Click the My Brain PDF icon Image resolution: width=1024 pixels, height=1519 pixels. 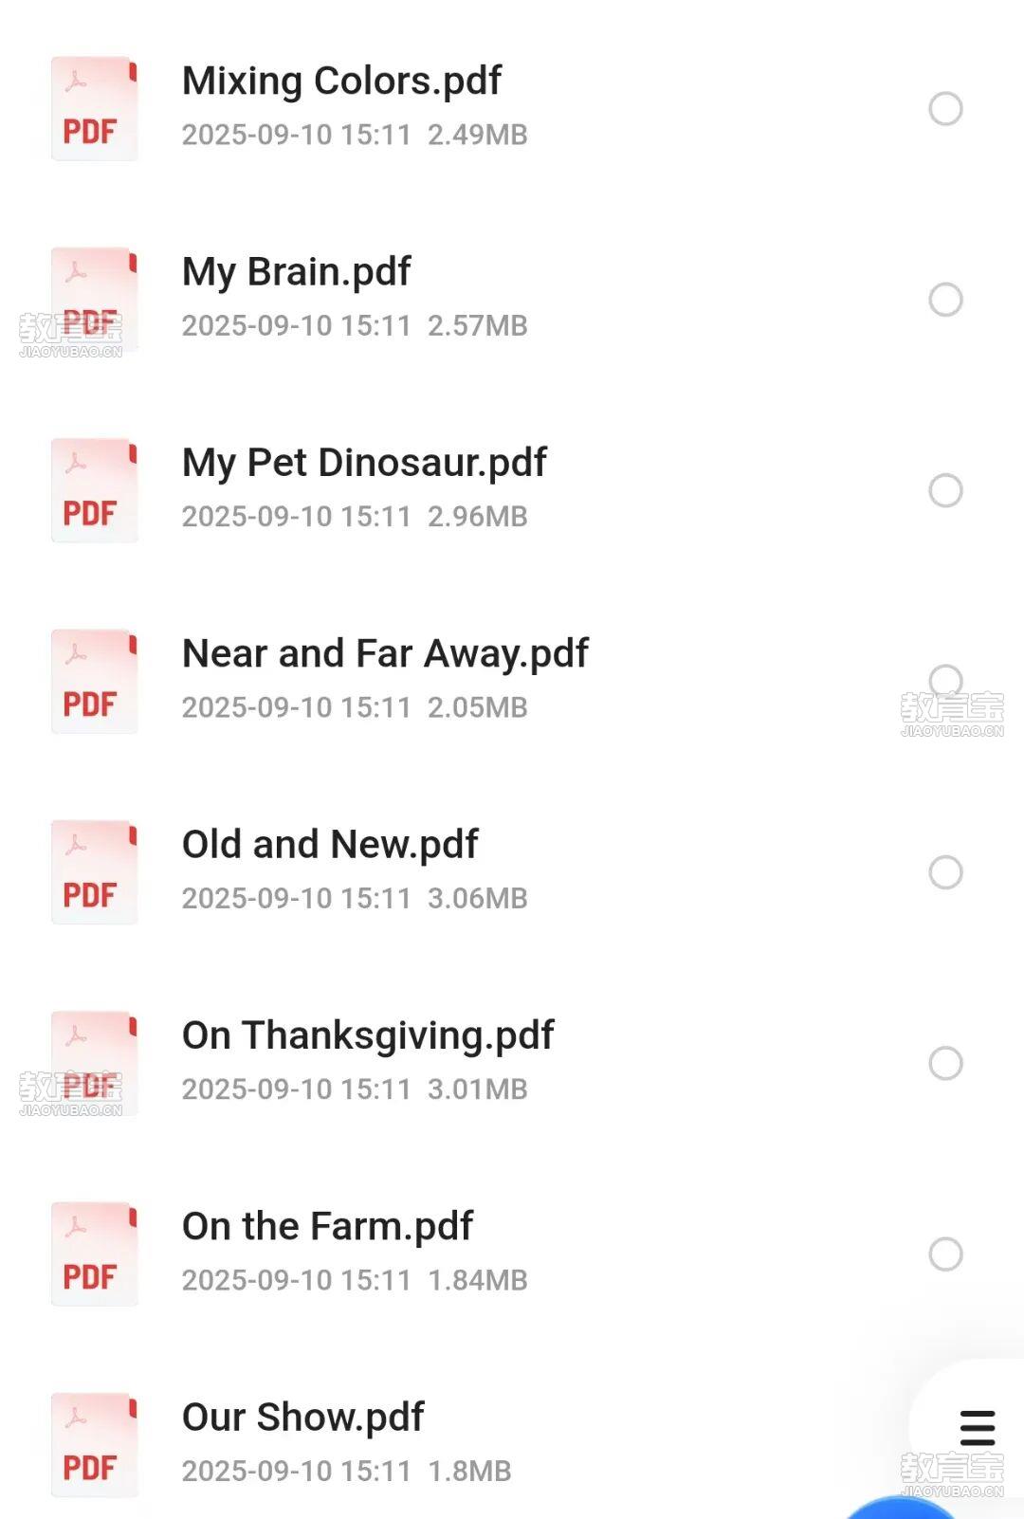tap(94, 300)
